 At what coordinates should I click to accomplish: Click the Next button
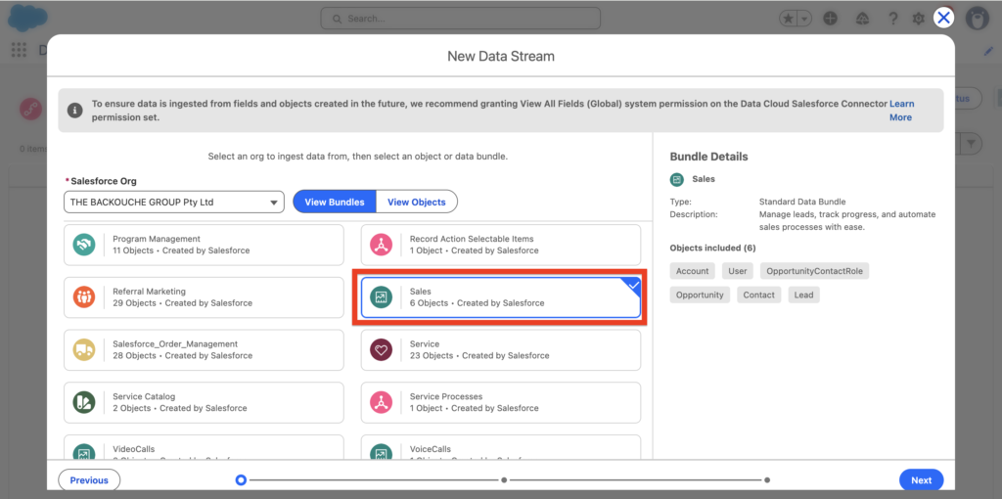coord(921,480)
